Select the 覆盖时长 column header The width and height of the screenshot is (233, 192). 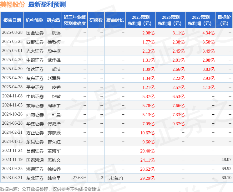click(115, 20)
